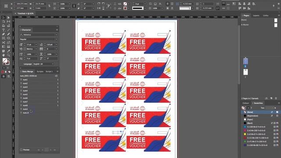
Task: Switch to the Layers tab
Action: pyautogui.click(x=256, y=16)
